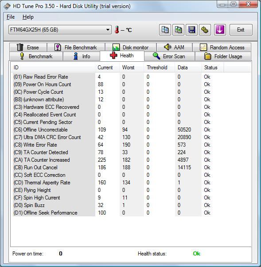
Task: Select the (C7) Ultra DMA CRC Error Count row
Action: coord(118,137)
